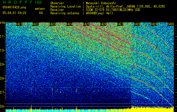
Task: Click the 0429 time marker
Action: (154, 24)
